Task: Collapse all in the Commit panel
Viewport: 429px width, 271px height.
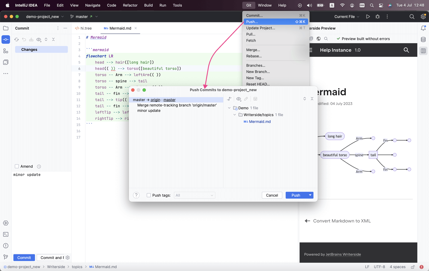Action: coord(53,39)
